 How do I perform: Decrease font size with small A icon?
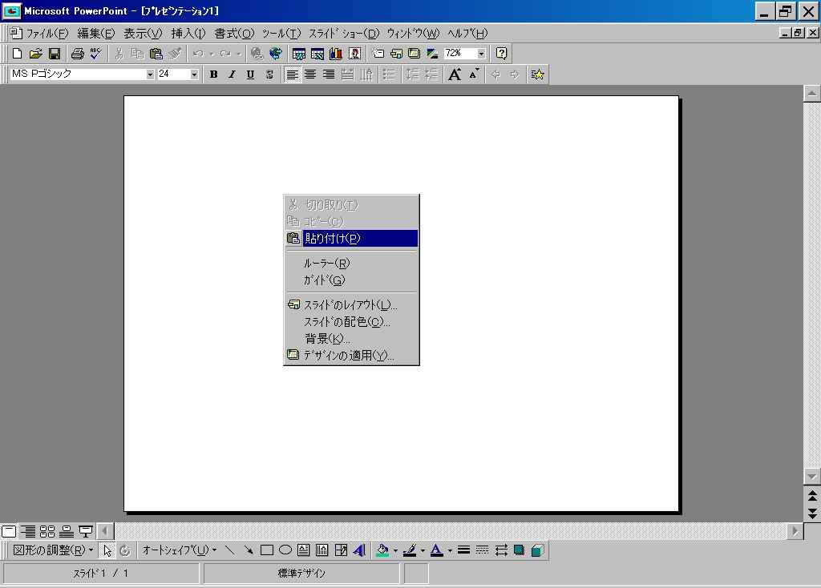coord(474,75)
